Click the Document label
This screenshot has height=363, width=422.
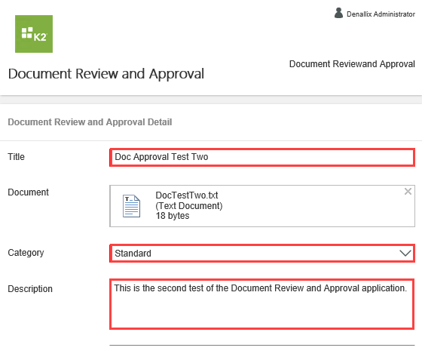[x=29, y=192]
